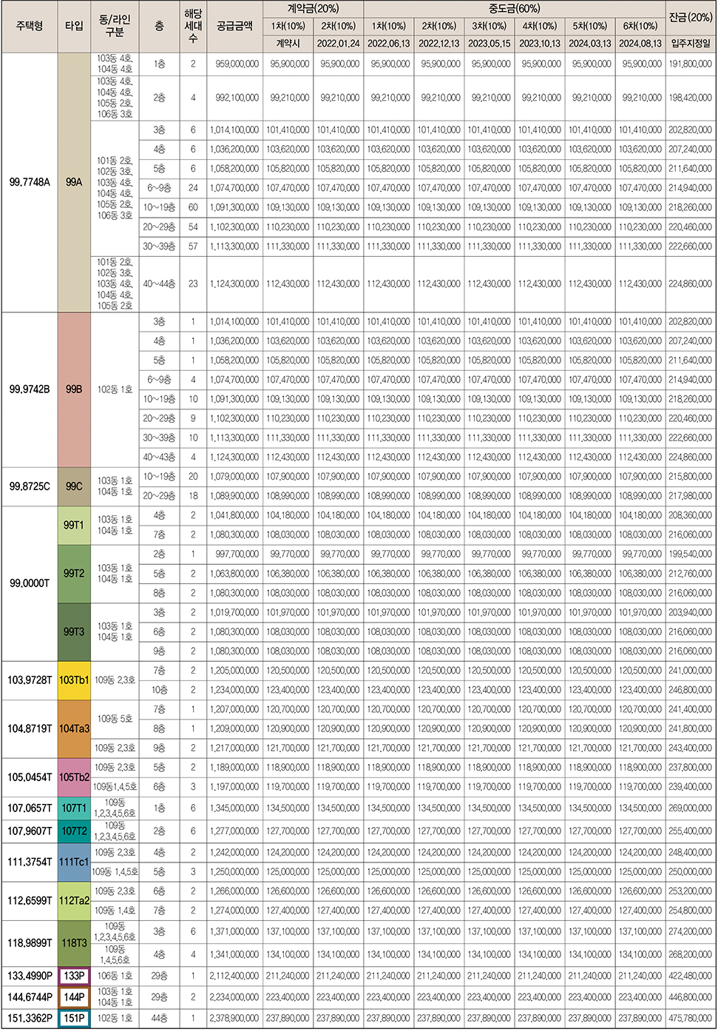
Task: Click the 107.9607T housing type cell
Action: tap(30, 831)
